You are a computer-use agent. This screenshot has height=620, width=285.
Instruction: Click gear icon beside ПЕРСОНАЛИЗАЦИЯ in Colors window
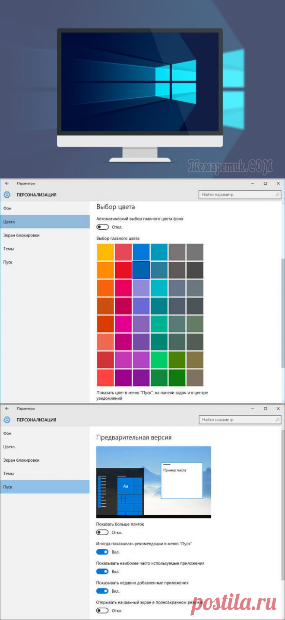click(x=7, y=195)
